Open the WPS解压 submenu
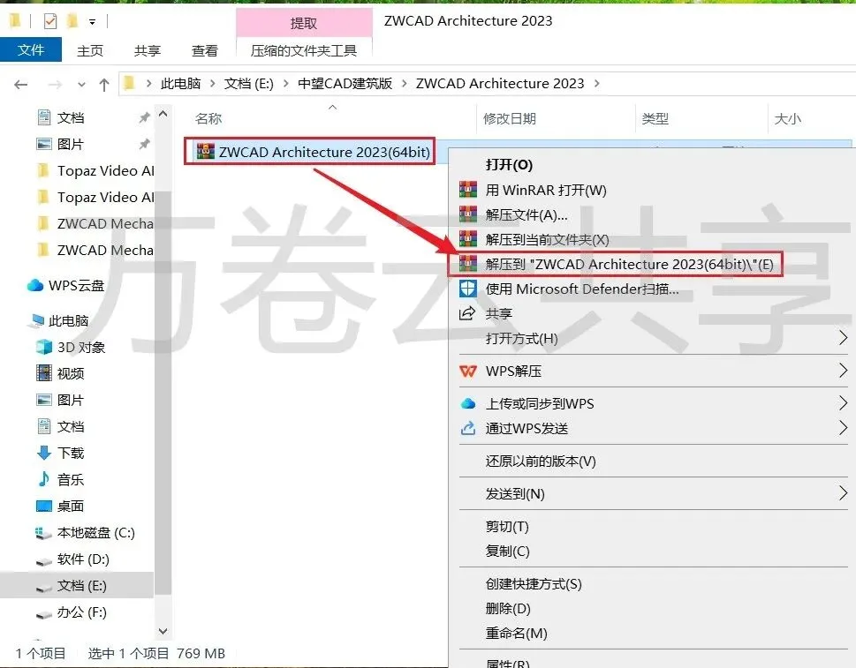The height and width of the screenshot is (668, 856). 514,372
